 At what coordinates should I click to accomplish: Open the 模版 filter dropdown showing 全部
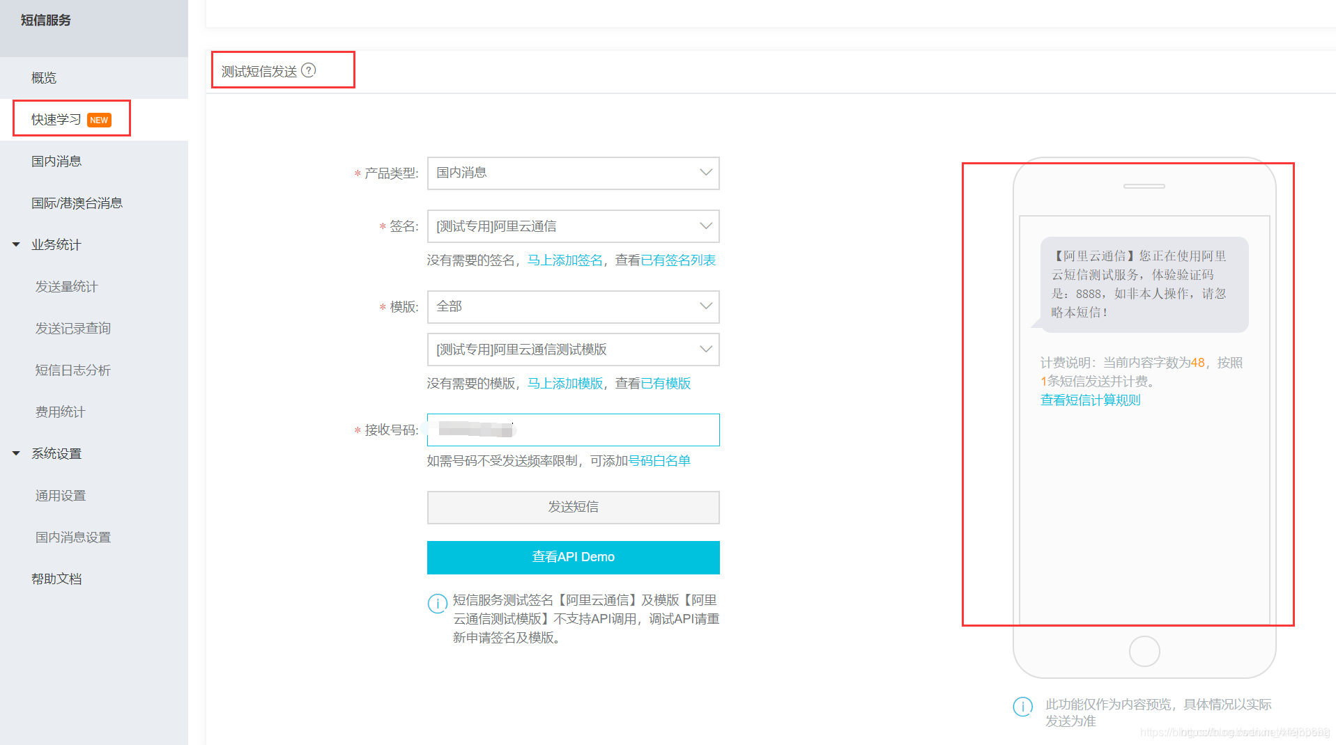click(573, 306)
